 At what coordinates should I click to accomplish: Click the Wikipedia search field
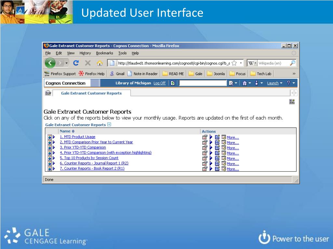[x=273, y=63]
